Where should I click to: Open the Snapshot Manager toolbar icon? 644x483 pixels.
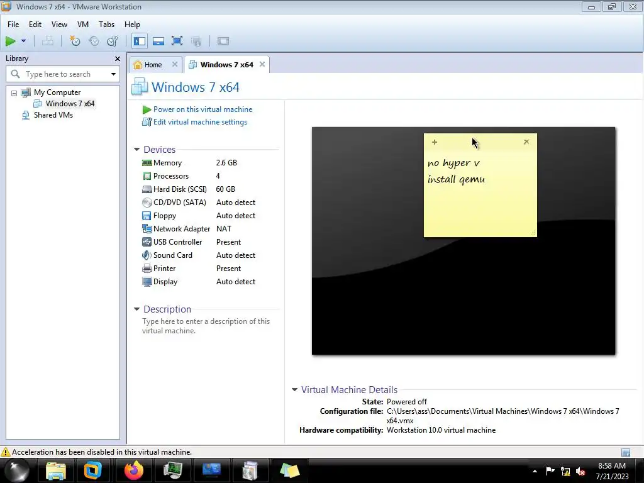point(113,41)
